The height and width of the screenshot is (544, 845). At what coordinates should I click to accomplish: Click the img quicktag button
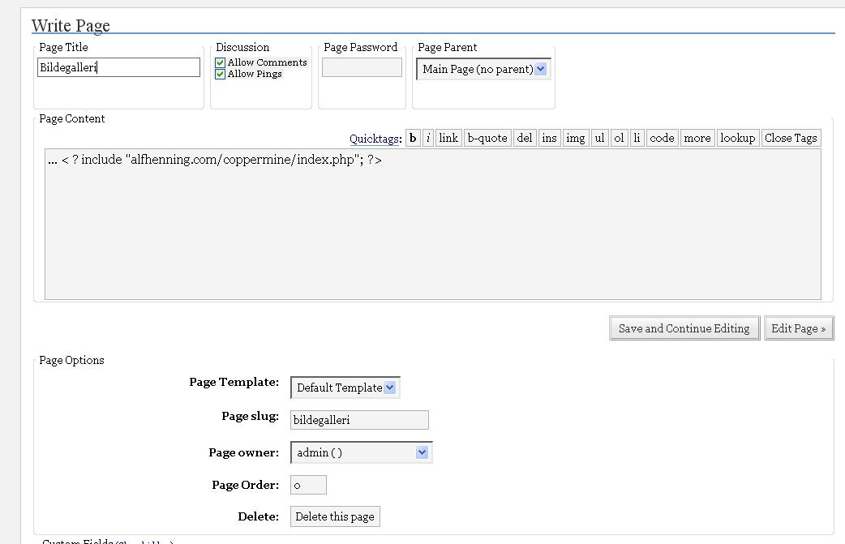576,138
